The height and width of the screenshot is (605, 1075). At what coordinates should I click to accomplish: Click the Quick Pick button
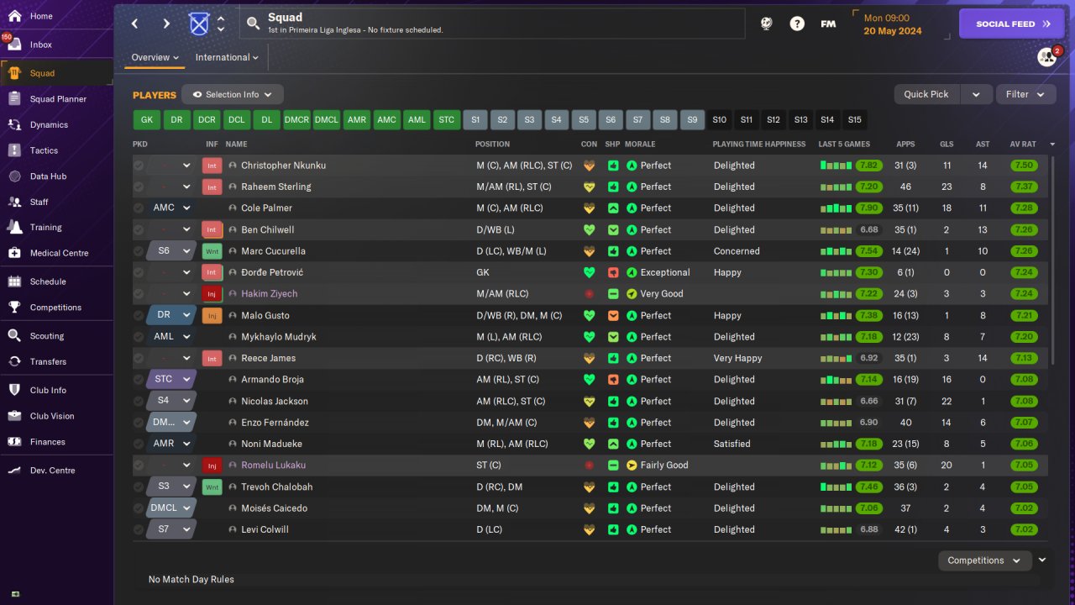[926, 94]
